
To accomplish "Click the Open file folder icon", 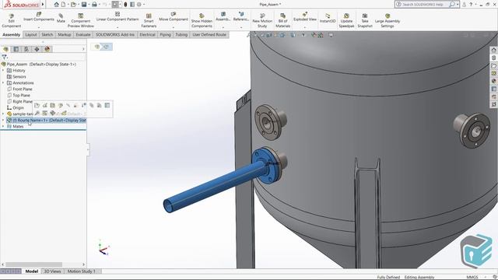I will [x=73, y=5].
